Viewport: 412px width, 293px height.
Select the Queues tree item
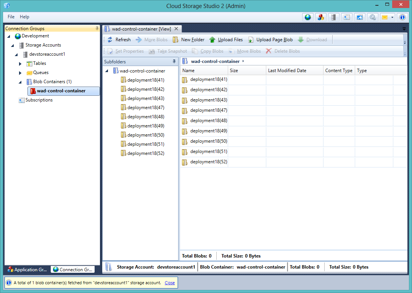(41, 72)
